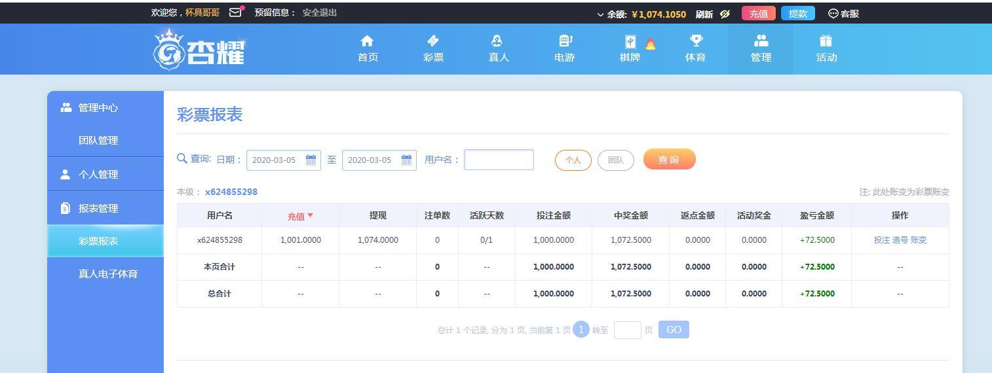Select the 团队 filter option
This screenshot has height=373, width=992.
pyautogui.click(x=616, y=160)
